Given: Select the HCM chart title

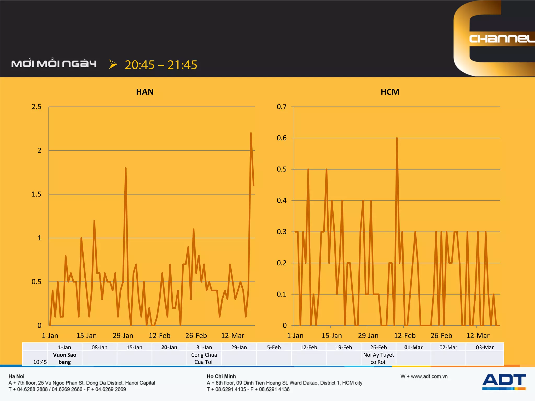Looking at the screenshot, I should click(390, 92).
